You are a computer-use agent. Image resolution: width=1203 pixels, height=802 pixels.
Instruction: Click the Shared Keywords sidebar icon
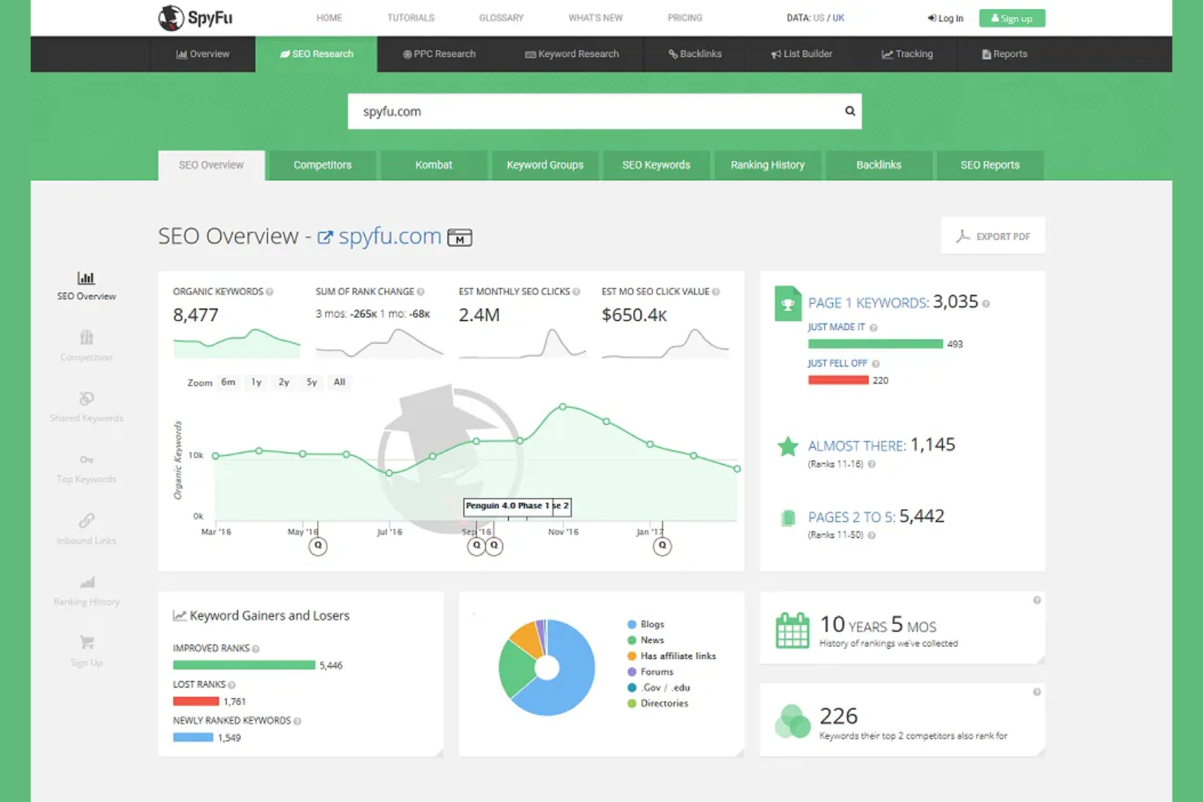coord(85,400)
